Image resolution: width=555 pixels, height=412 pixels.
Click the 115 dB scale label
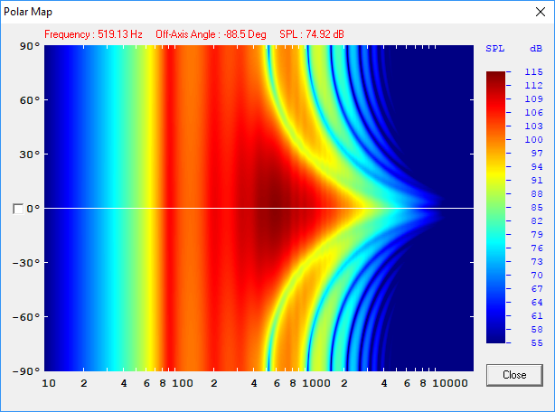point(533,71)
